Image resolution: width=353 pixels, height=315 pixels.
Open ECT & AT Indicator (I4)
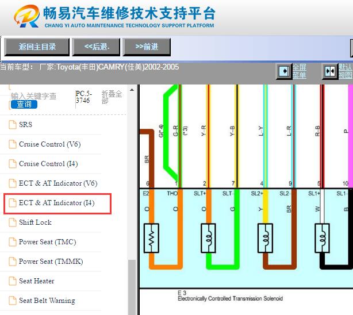pos(57,203)
